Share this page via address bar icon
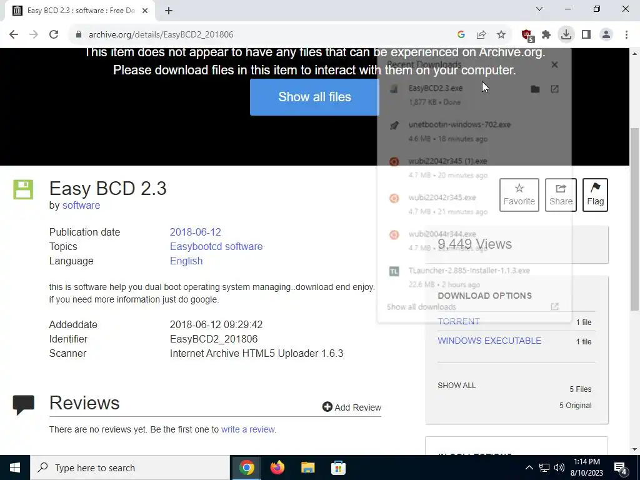The width and height of the screenshot is (640, 480). point(481,35)
